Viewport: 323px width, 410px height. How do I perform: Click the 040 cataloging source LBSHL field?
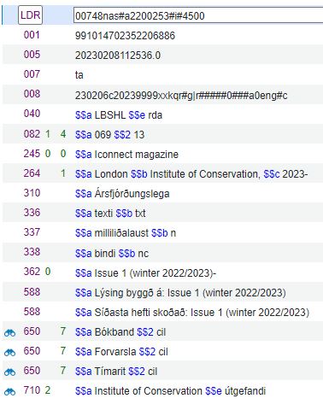[163, 114]
